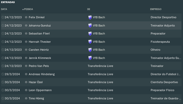Sort by Emprego column header
This screenshot has height=104, width=183.
coord(156,9)
